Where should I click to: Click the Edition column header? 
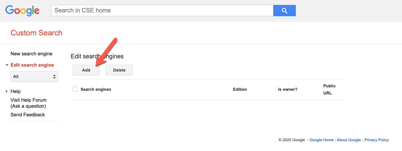240,90
